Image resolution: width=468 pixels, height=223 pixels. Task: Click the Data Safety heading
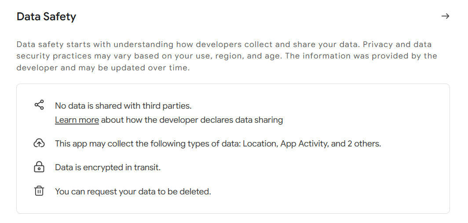click(x=46, y=17)
